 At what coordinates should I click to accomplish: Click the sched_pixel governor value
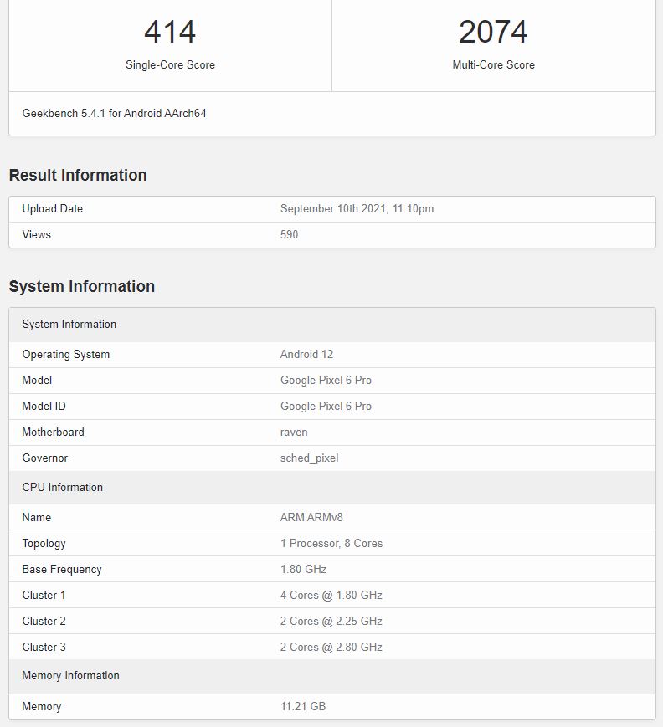point(309,458)
